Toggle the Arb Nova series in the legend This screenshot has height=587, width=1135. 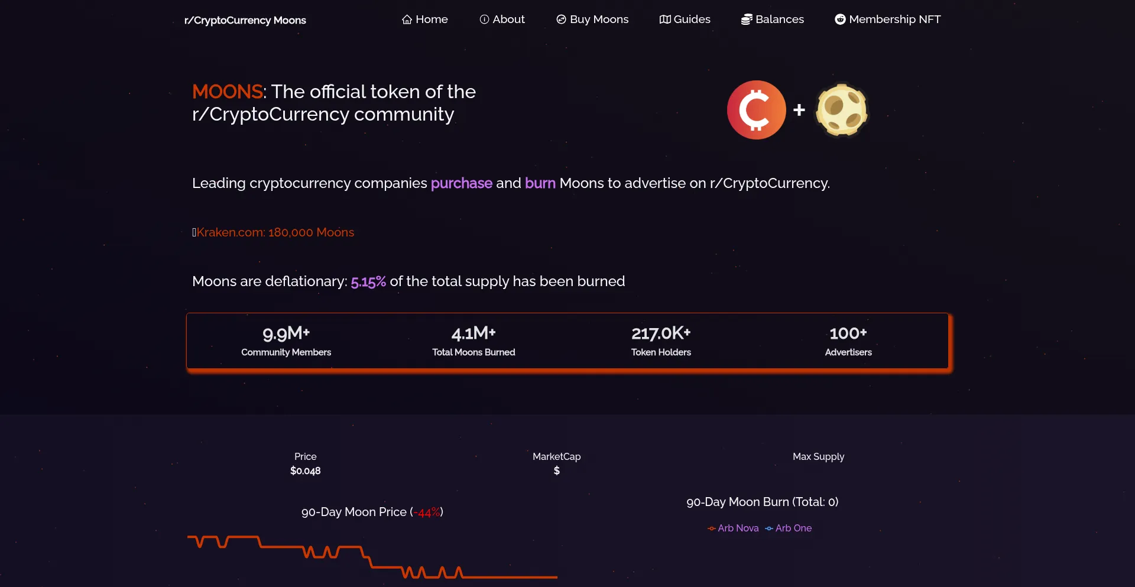[732, 528]
